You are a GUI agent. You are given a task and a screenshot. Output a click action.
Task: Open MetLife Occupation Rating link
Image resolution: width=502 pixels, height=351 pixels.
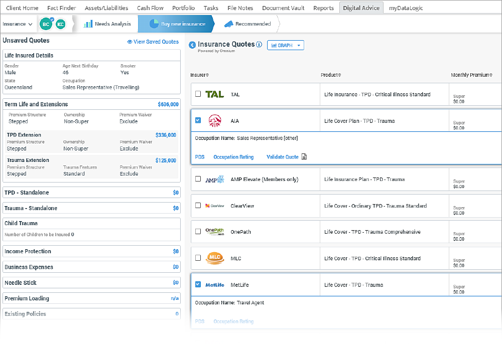[x=233, y=321]
